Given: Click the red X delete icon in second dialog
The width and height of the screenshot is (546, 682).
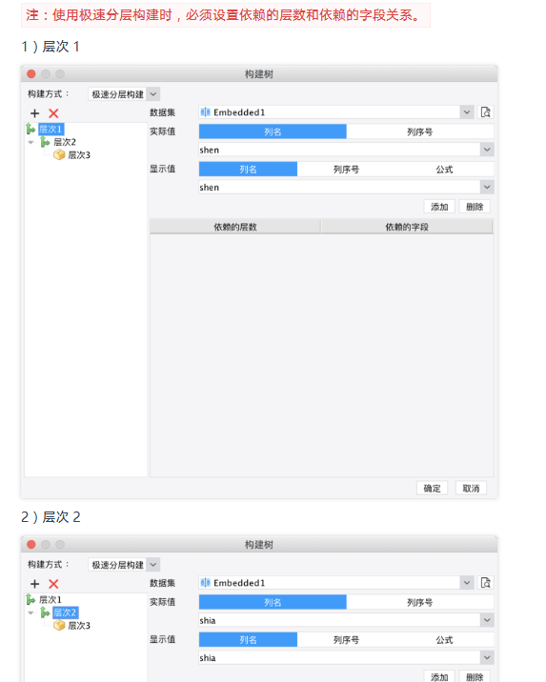Looking at the screenshot, I should [x=53, y=584].
